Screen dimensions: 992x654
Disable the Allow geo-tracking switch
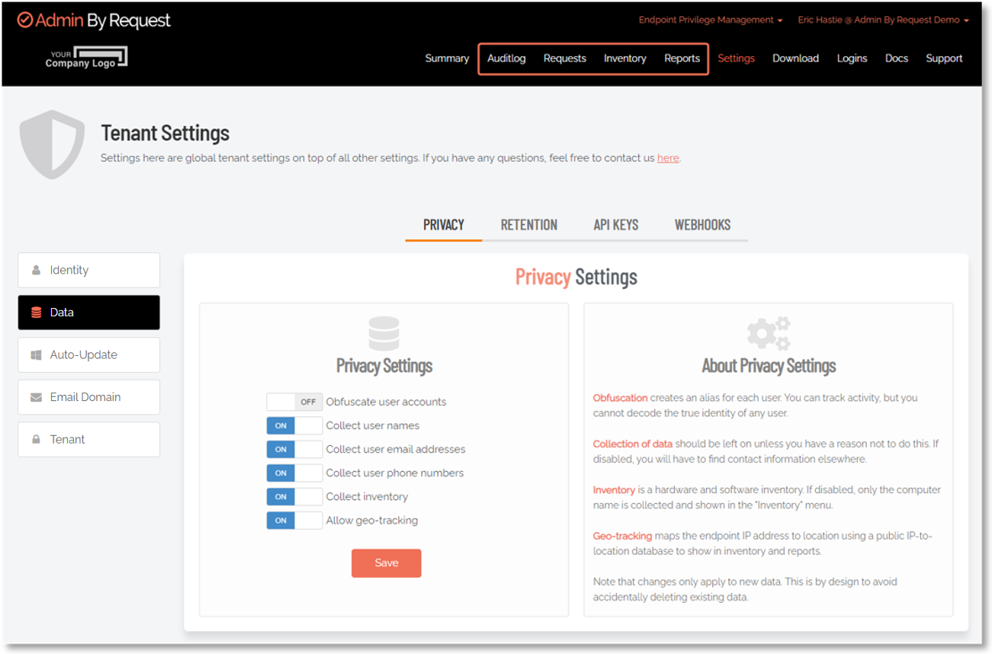[x=294, y=521]
